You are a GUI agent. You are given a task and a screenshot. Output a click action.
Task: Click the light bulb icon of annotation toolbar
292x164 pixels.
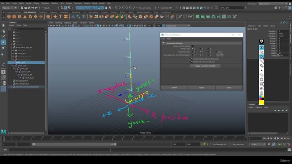tap(261, 41)
